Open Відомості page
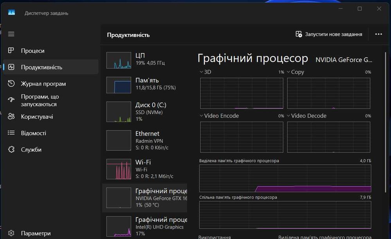The image size is (391, 239). click(51, 133)
